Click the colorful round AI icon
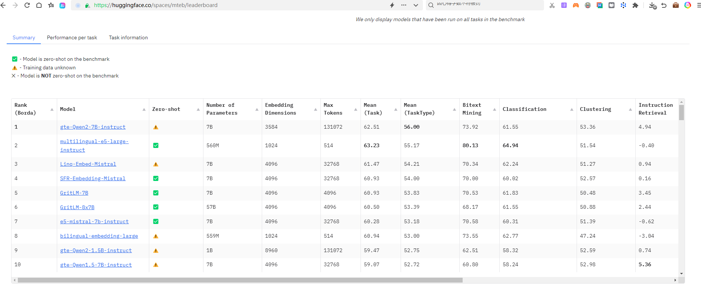This screenshot has height=287, width=701. (688, 5)
